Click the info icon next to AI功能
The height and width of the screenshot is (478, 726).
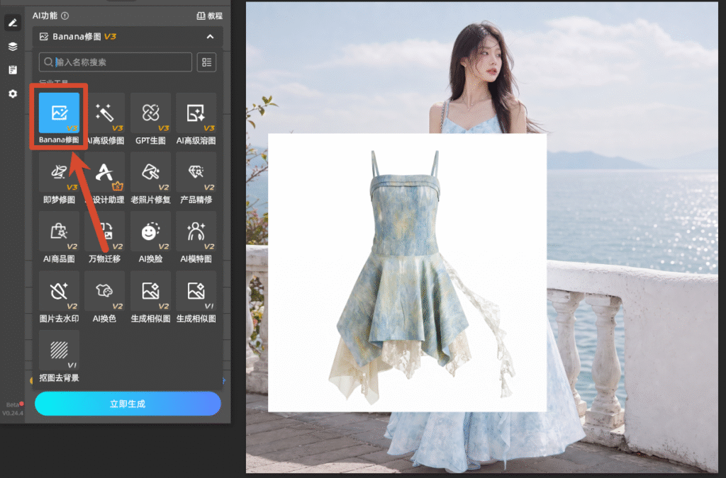tap(65, 16)
